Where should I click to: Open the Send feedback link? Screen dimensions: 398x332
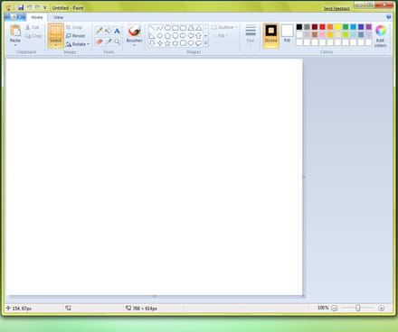click(336, 8)
